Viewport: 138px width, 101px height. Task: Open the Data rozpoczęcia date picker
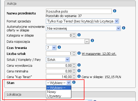87,41
